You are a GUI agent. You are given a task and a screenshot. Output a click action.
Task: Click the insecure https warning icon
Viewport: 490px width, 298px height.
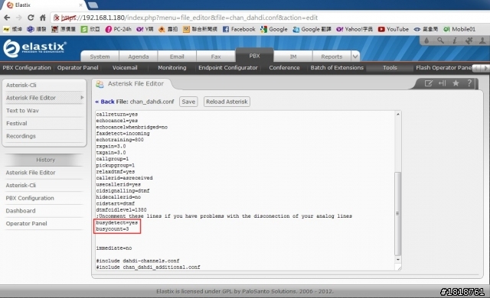[x=57, y=18]
